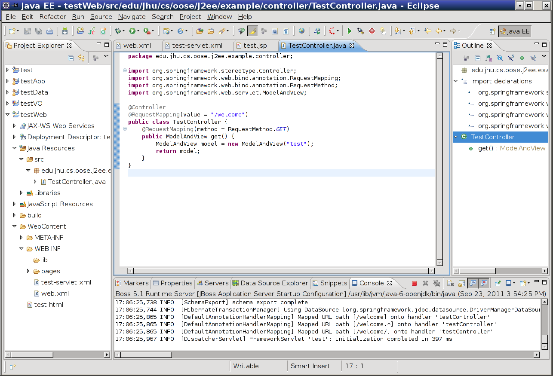Open the web browser globe icon
Viewport: 553px width, 376px height.
(301, 31)
